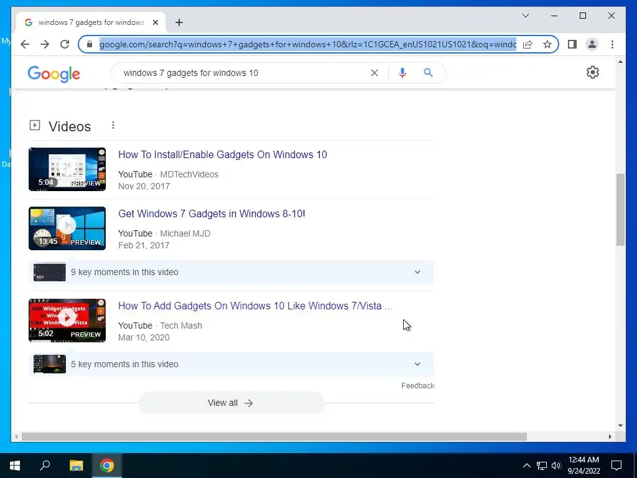Open the network status tray icon

click(x=542, y=466)
